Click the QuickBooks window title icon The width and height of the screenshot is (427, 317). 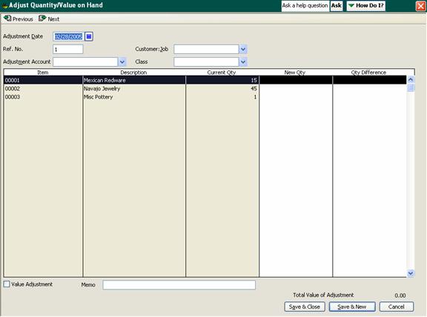(x=4, y=5)
